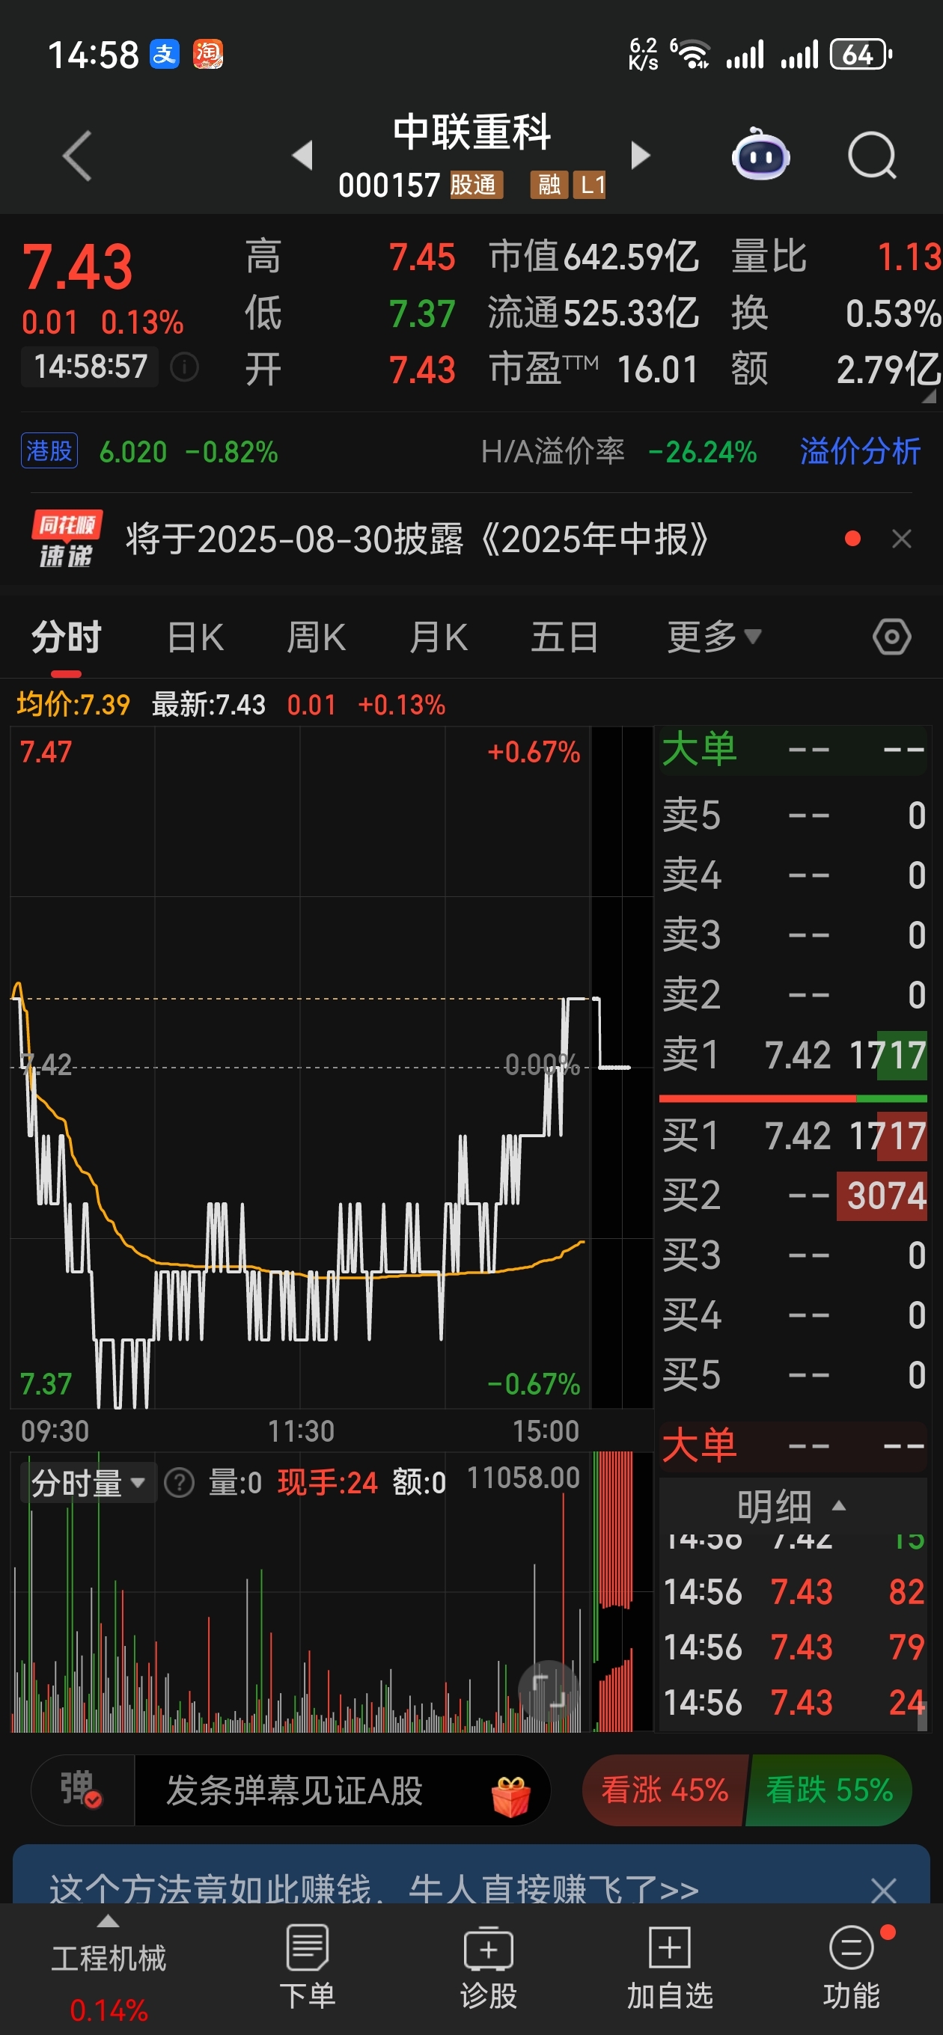Image resolution: width=943 pixels, height=2035 pixels.
Task: Select 卖5 order book row
Action: coord(793,815)
